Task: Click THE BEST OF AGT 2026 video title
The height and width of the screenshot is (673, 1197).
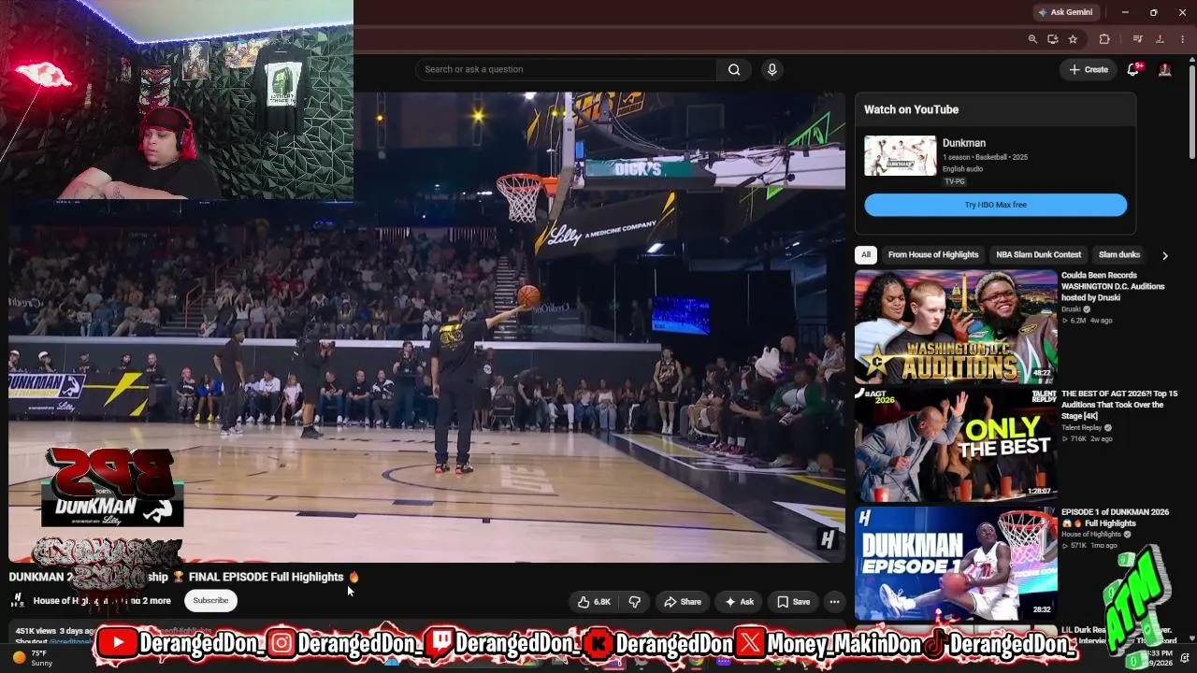Action: click(1119, 405)
